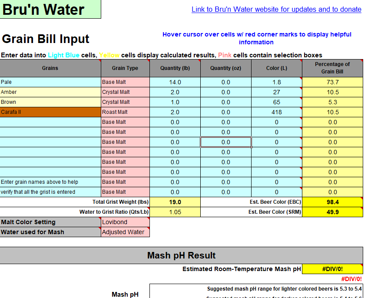
Task: Select the 65 color cell for Brown
Action: click(277, 102)
